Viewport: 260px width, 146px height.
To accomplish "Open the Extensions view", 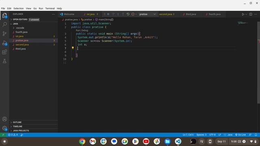I will (4, 52).
